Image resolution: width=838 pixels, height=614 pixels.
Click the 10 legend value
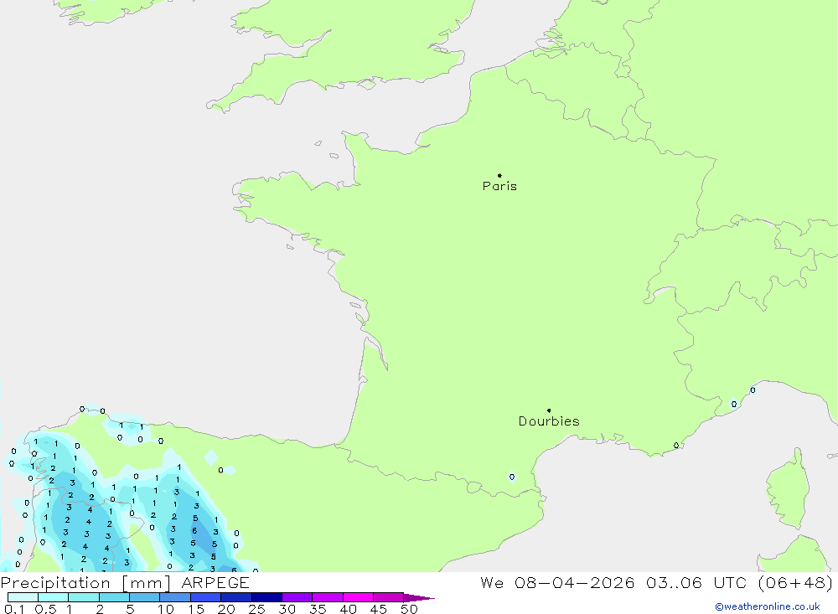(x=166, y=609)
